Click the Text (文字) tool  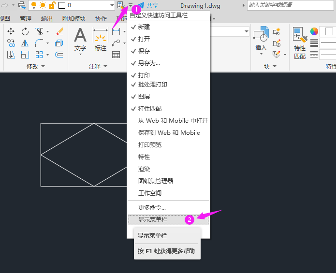[x=80, y=39]
